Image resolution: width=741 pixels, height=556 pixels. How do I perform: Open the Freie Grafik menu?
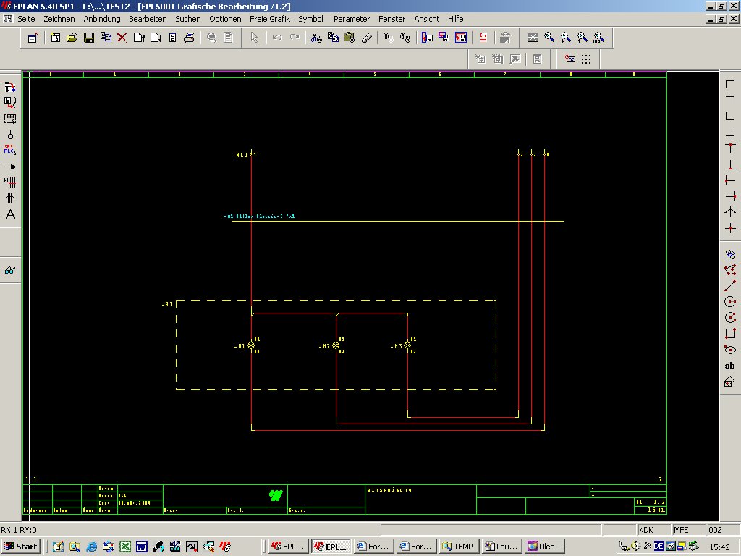click(269, 19)
